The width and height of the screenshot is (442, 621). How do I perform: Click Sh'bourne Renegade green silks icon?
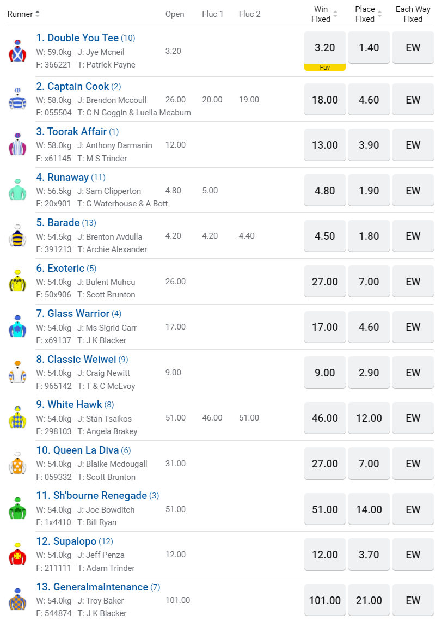17,509
